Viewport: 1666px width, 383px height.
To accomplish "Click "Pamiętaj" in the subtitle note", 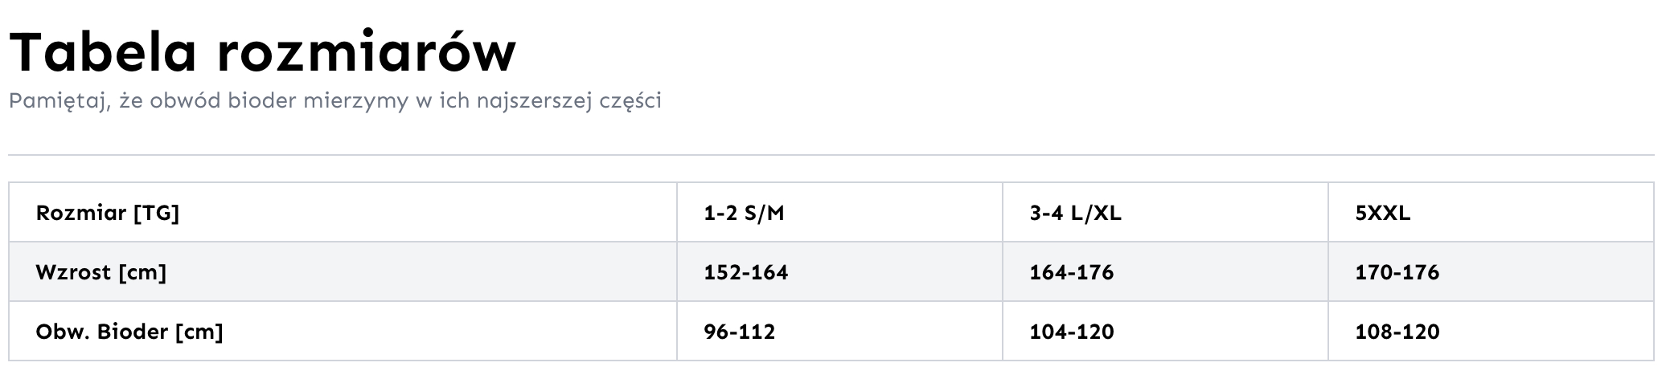I will pyautogui.click(x=58, y=101).
